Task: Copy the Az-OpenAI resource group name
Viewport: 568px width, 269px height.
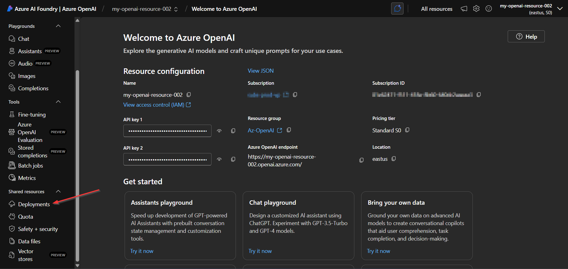Action: click(x=289, y=130)
